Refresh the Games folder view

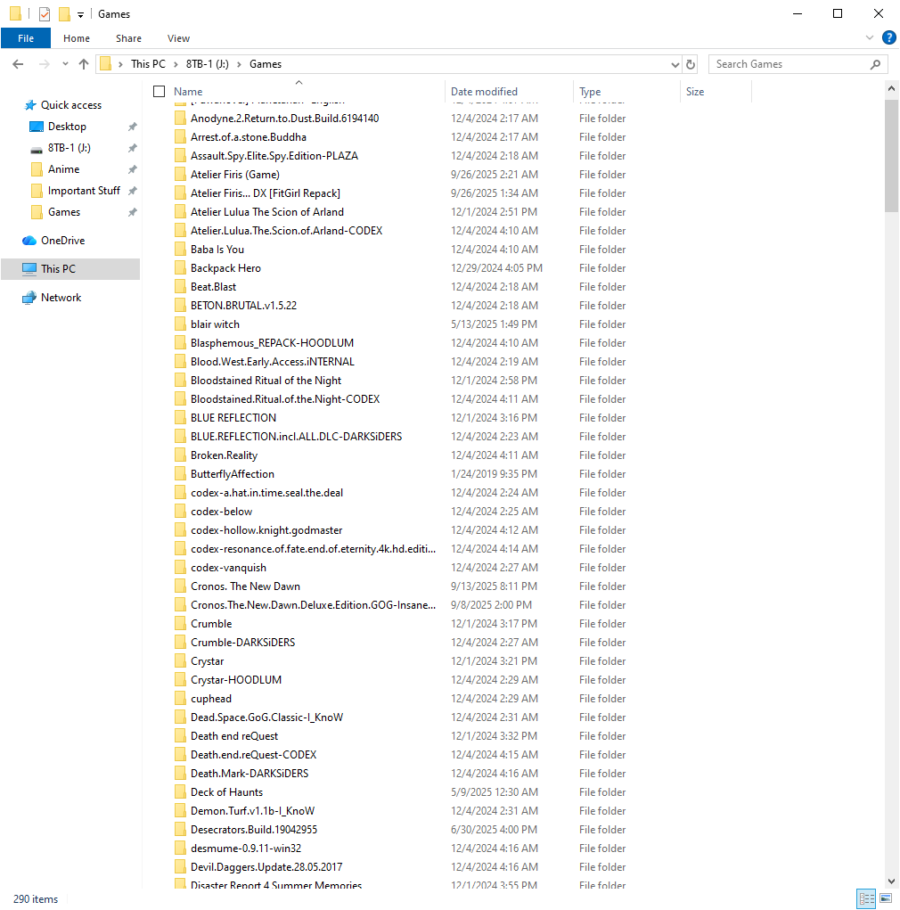pos(691,64)
